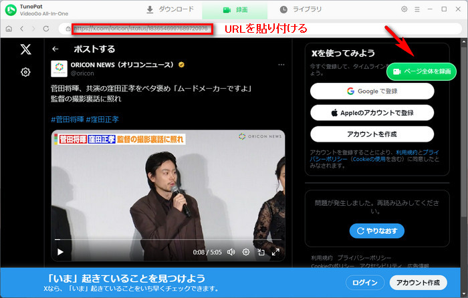The height and width of the screenshot is (298, 468).
Task: Open the hamburger menu in title bar
Action: coord(417,9)
